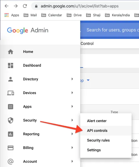This screenshot has width=139, height=167.
Task: Click the Apps label in sidebar menu
Action: pyautogui.click(x=27, y=107)
